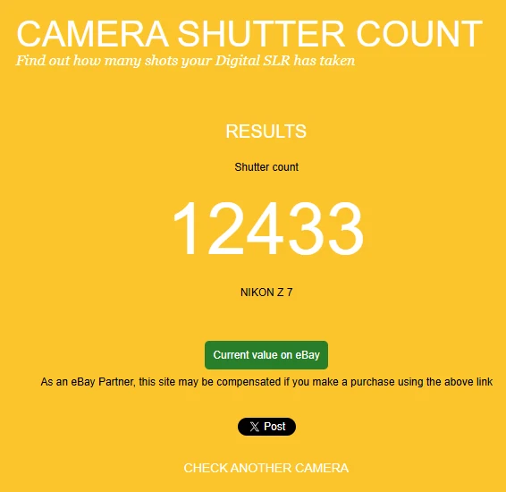
Task: Select the RESULTS heading
Action: coord(266,131)
